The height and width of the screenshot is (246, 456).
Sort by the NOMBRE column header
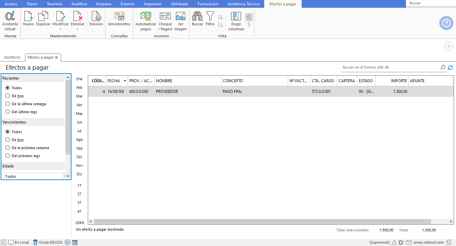tap(188, 81)
